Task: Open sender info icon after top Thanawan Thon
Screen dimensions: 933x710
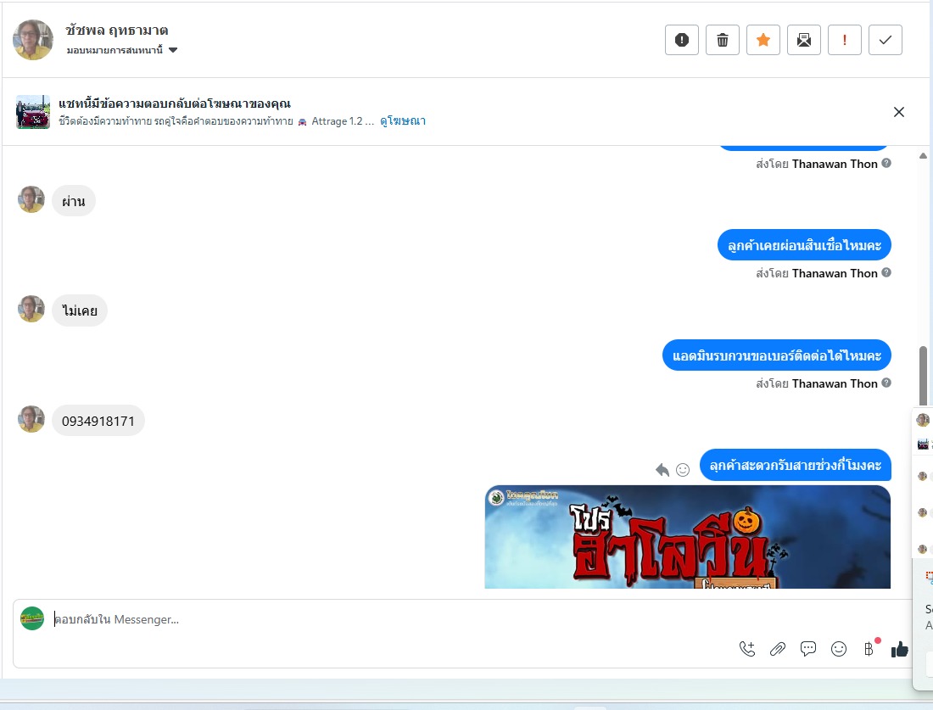Action: tap(886, 163)
